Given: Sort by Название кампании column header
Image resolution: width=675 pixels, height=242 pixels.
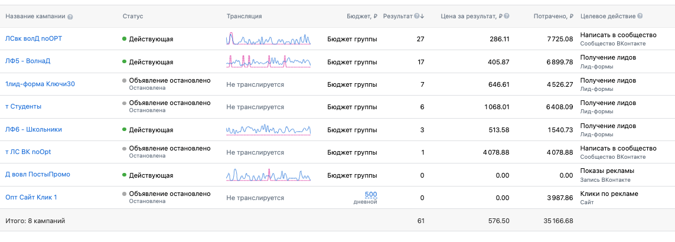Looking at the screenshot, I should [x=35, y=17].
